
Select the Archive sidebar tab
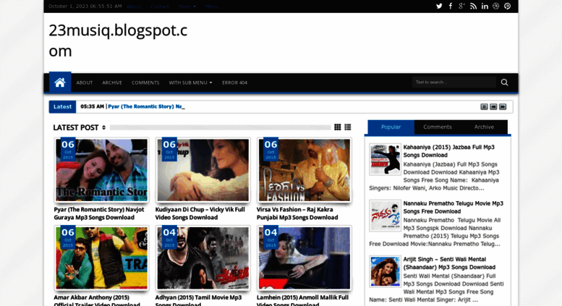(484, 127)
